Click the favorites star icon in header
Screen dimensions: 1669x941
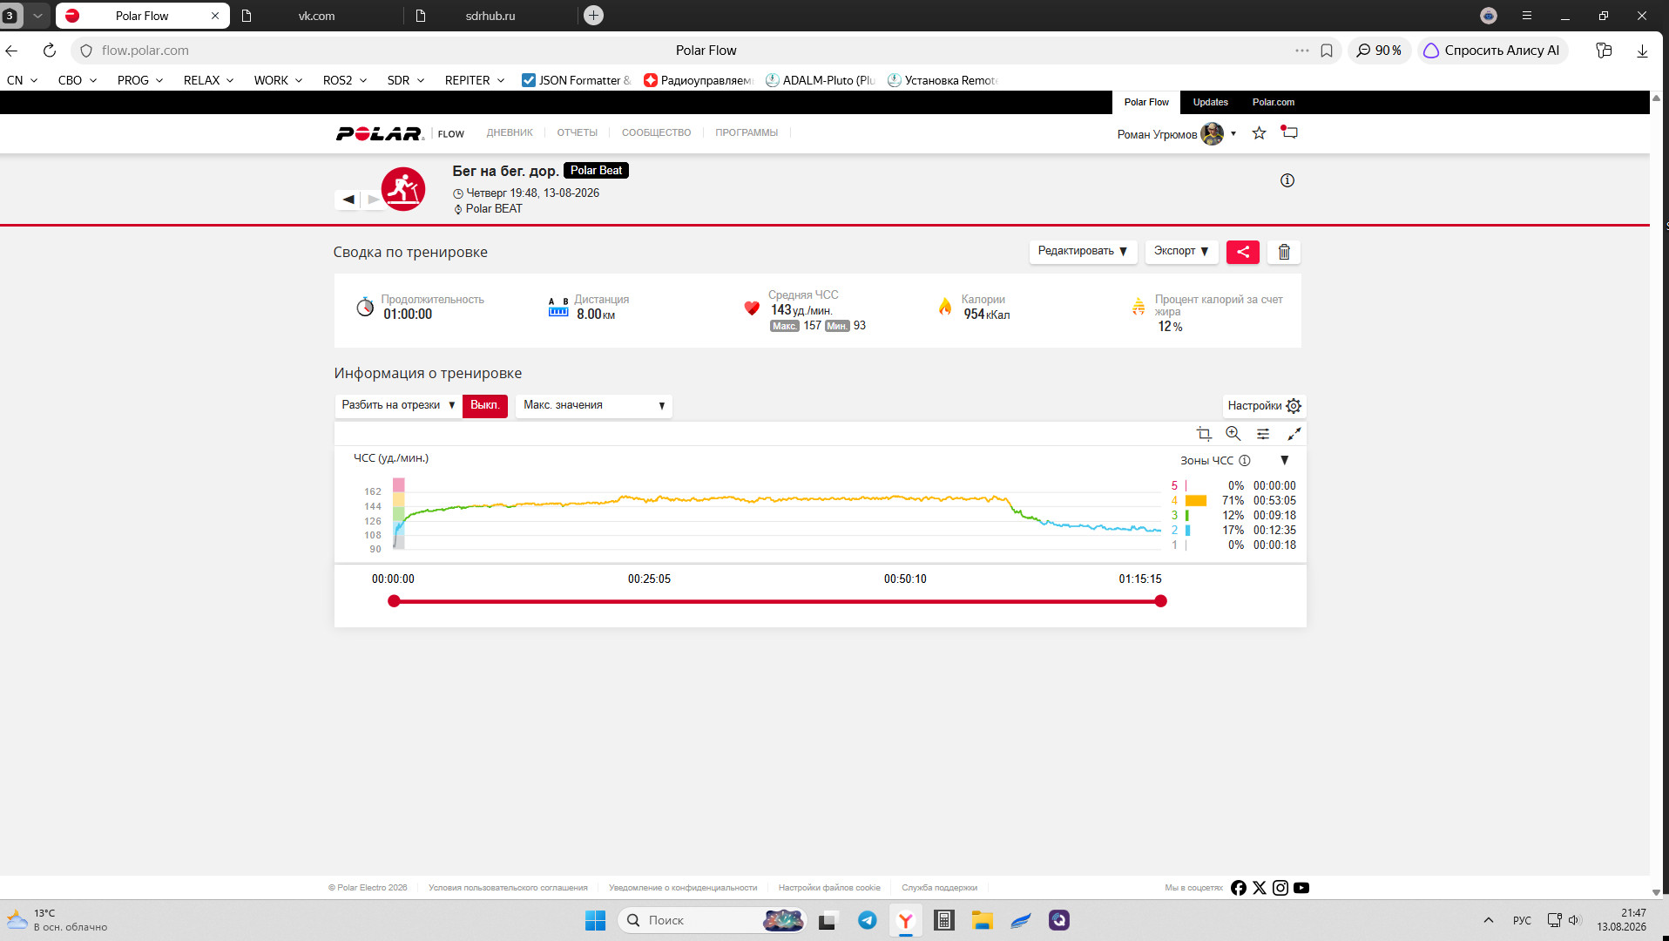pos(1259,133)
